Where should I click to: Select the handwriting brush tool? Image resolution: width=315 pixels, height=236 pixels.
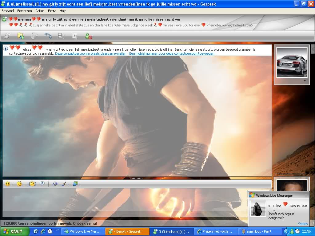(x=64, y=184)
